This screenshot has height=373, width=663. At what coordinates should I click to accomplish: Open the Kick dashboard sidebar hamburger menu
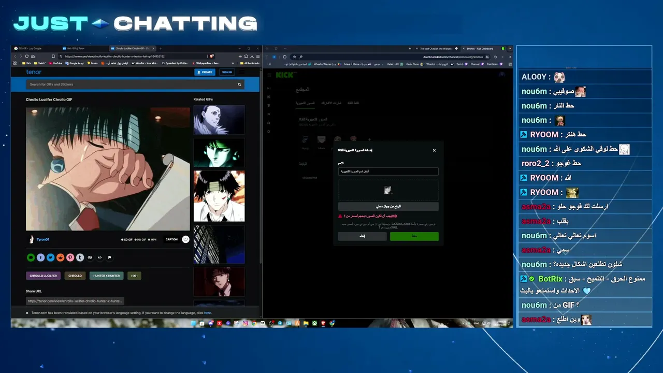(269, 75)
